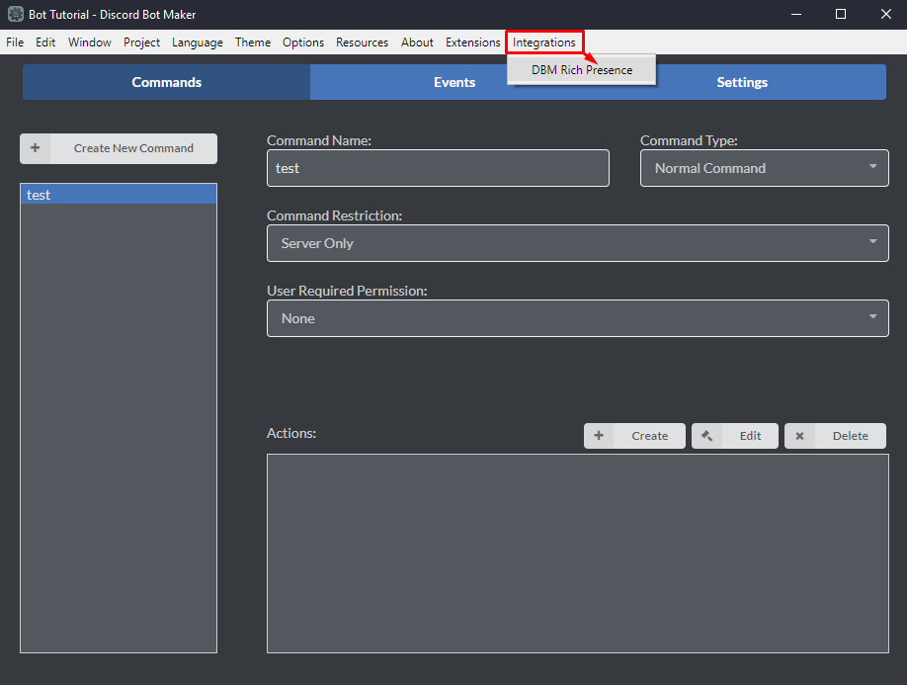Click the Discord Bot Maker app icon in title bar
The width and height of the screenshot is (907, 685).
[x=16, y=14]
